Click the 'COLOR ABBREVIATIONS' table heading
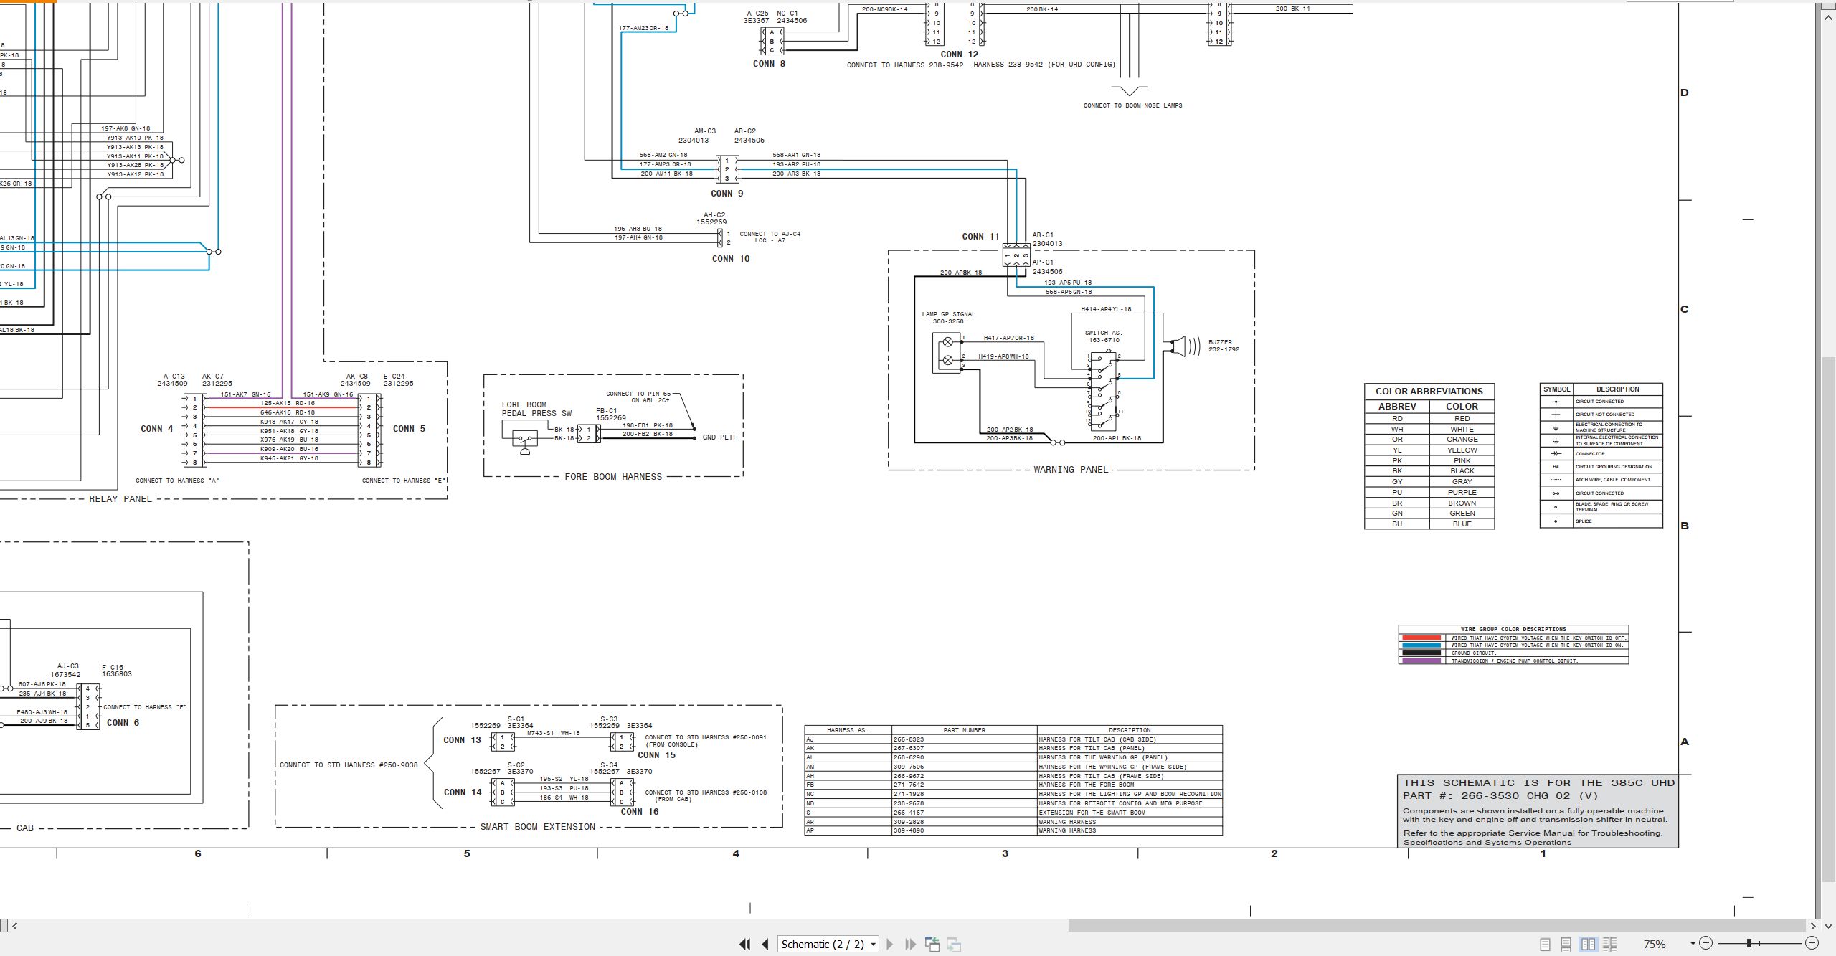The height and width of the screenshot is (956, 1836). 1429,392
